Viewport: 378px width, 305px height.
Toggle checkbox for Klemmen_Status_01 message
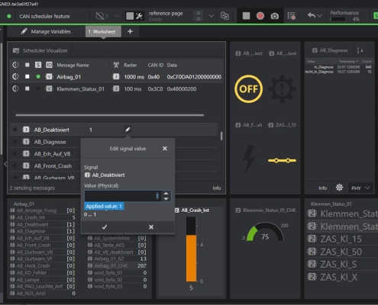[27, 88]
